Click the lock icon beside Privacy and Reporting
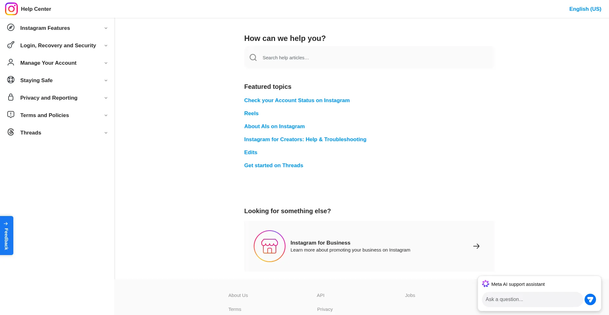 (x=11, y=97)
